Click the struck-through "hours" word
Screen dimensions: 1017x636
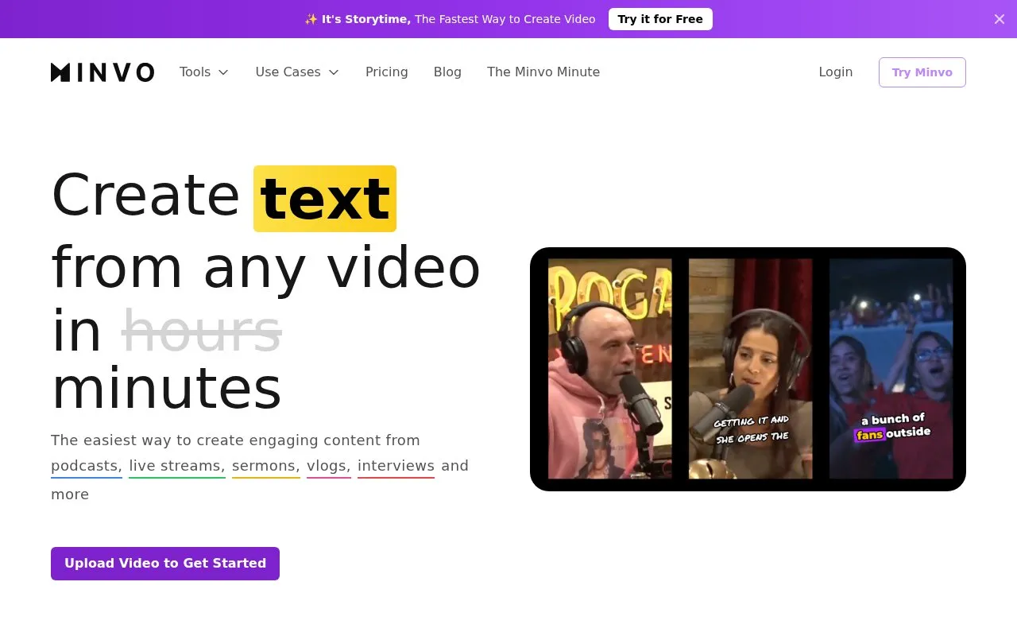[x=202, y=330]
